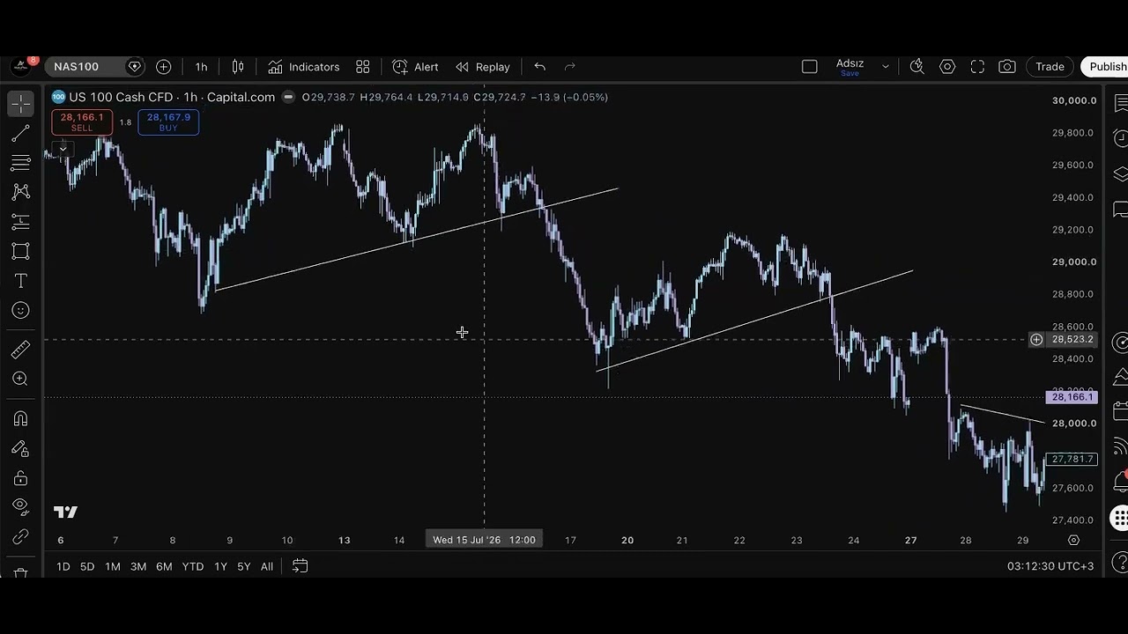Toggle magnet mode for drawings

pyautogui.click(x=20, y=419)
